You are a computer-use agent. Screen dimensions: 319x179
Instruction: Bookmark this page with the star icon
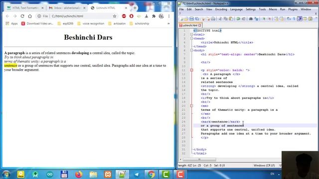115,16
